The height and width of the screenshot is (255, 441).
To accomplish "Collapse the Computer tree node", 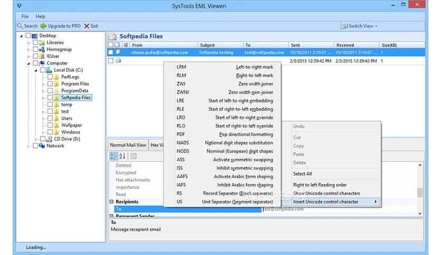I will point(28,63).
